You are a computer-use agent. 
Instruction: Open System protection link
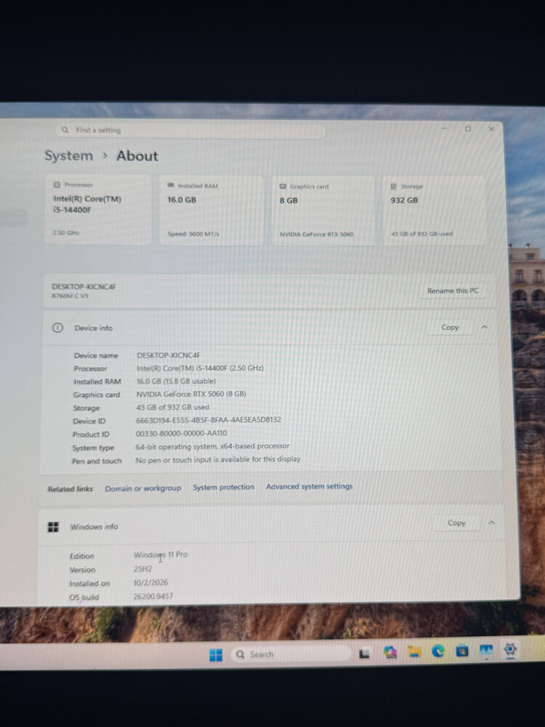pos(223,487)
